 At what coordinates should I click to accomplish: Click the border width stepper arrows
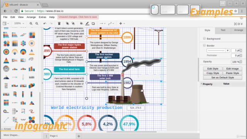[x=241, y=51]
